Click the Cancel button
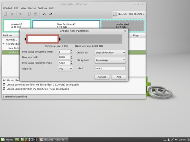The width and height of the screenshot is (190, 142). coord(102,77)
